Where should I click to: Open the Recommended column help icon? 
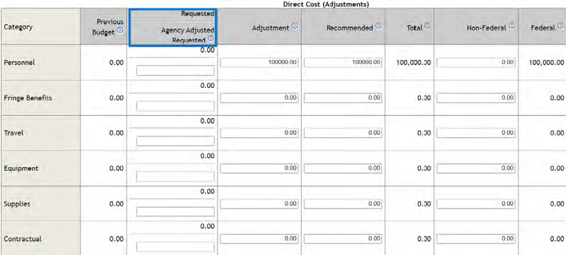pos(378,26)
